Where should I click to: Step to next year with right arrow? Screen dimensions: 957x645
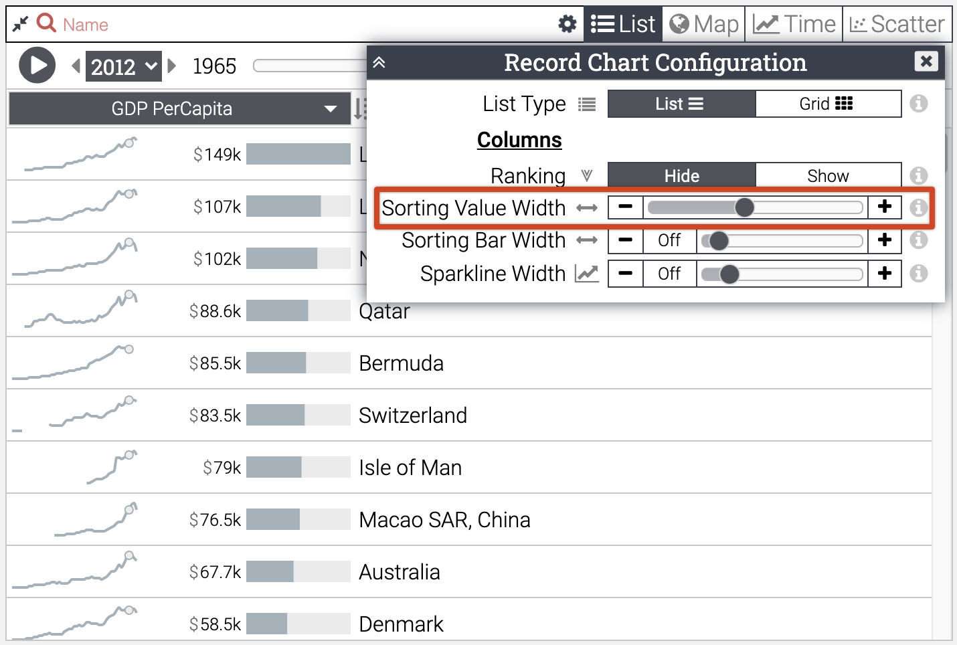172,66
